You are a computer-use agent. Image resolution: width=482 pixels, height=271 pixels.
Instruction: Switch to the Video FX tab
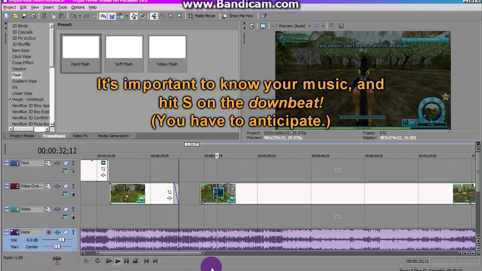[x=80, y=136]
